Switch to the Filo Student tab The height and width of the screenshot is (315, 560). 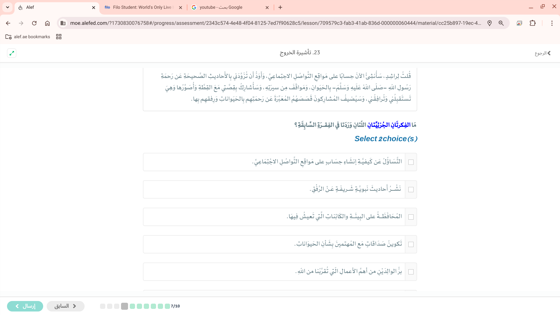pyautogui.click(x=140, y=7)
